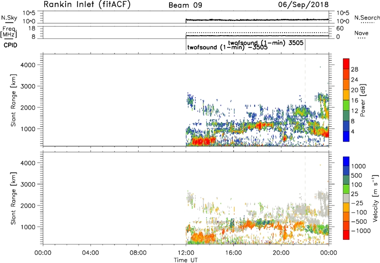380x263 pixels.
Task: Click the dark red top segment of Power color bar
Action: [x=346, y=64]
